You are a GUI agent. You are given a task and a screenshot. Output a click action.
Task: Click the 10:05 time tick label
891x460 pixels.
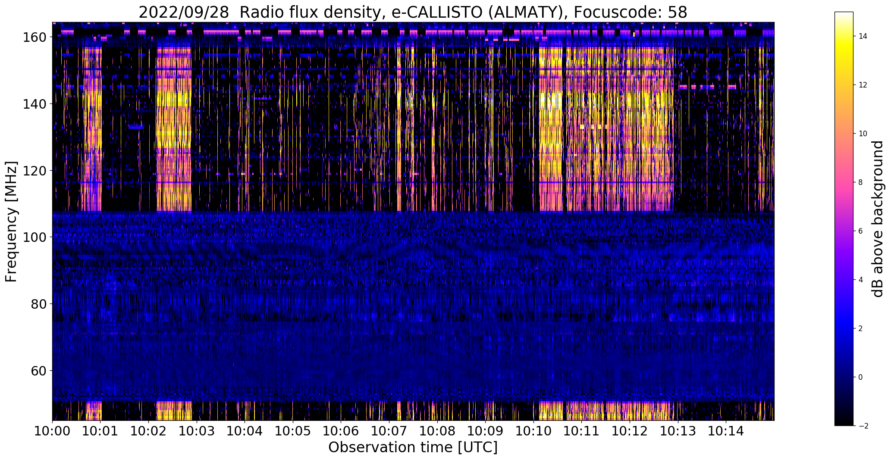pyautogui.click(x=293, y=431)
